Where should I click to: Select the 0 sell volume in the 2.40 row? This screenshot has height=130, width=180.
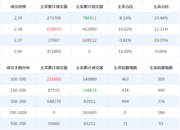point(90,52)
